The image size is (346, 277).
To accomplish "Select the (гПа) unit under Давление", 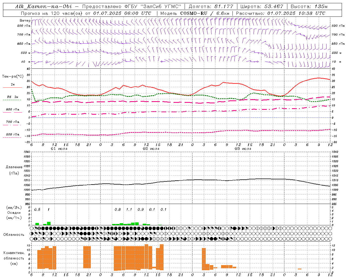I will click(14, 173).
